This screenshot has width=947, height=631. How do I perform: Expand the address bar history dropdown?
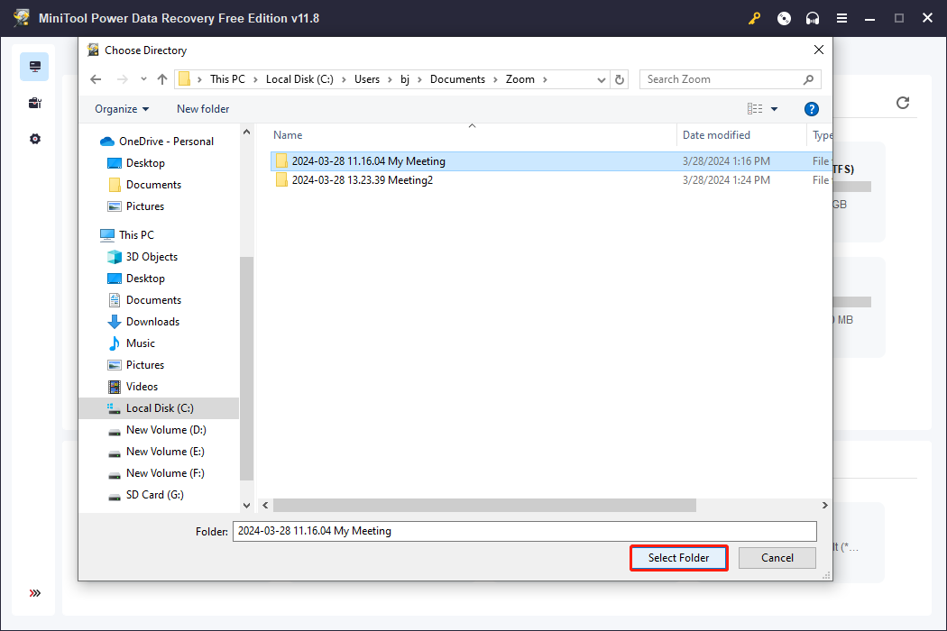coord(601,79)
